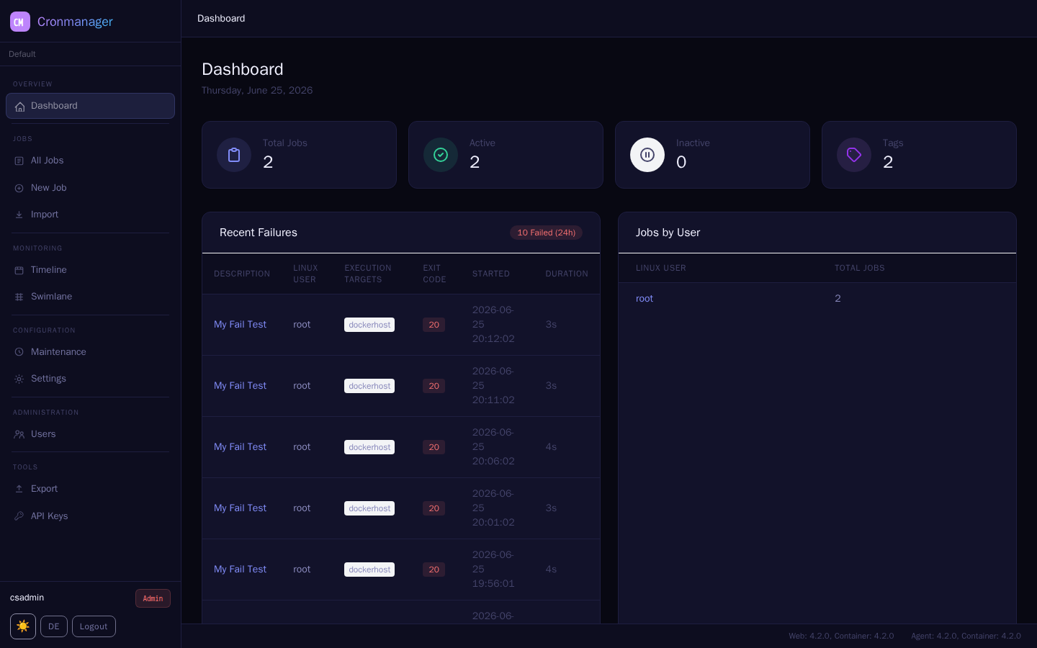Click the Active jobs stat card
Image resolution: width=1037 pixels, height=648 pixels.
coord(506,155)
